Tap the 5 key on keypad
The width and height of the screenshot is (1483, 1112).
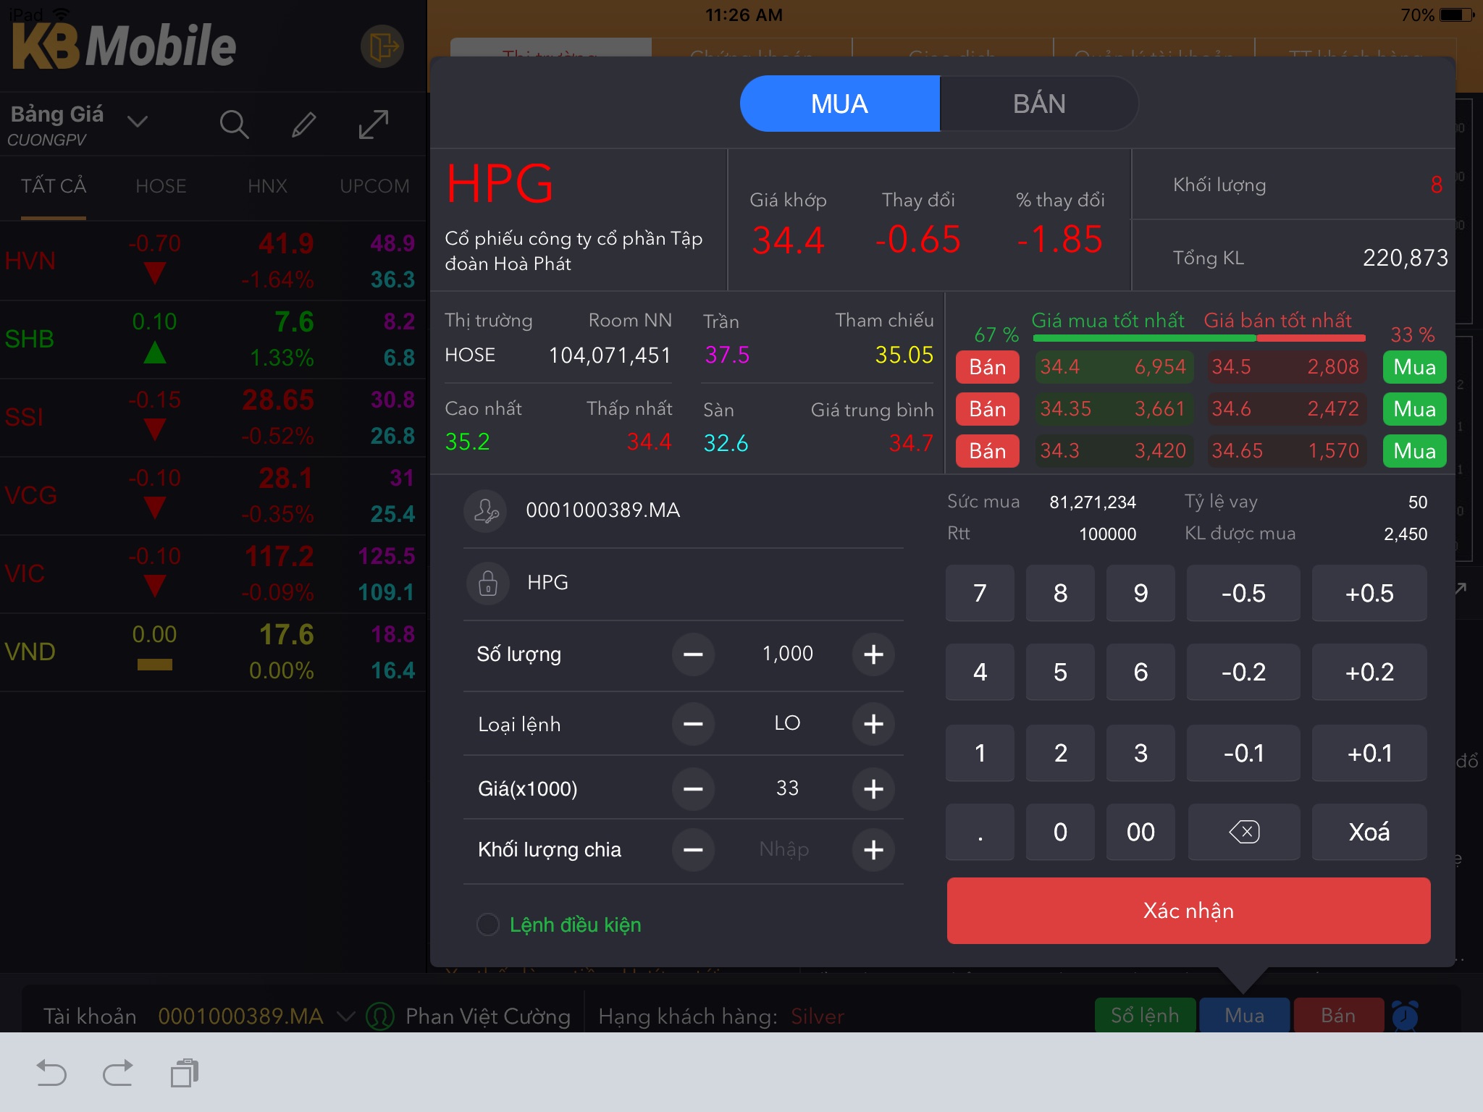[x=1060, y=673]
